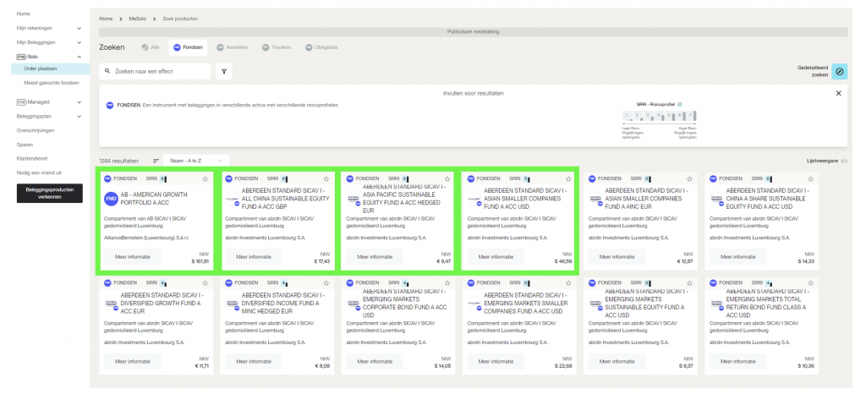Star China A Share Sustainable Equity fund
This screenshot has width=866, height=394.
coord(810,178)
